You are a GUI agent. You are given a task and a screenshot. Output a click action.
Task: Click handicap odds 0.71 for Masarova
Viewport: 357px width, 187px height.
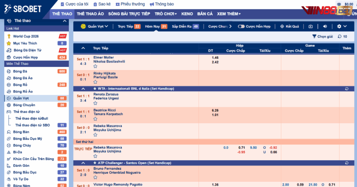click(242, 148)
